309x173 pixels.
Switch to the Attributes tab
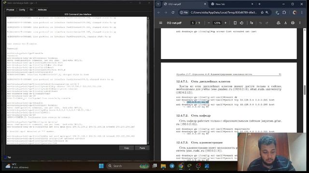(42, 10)
